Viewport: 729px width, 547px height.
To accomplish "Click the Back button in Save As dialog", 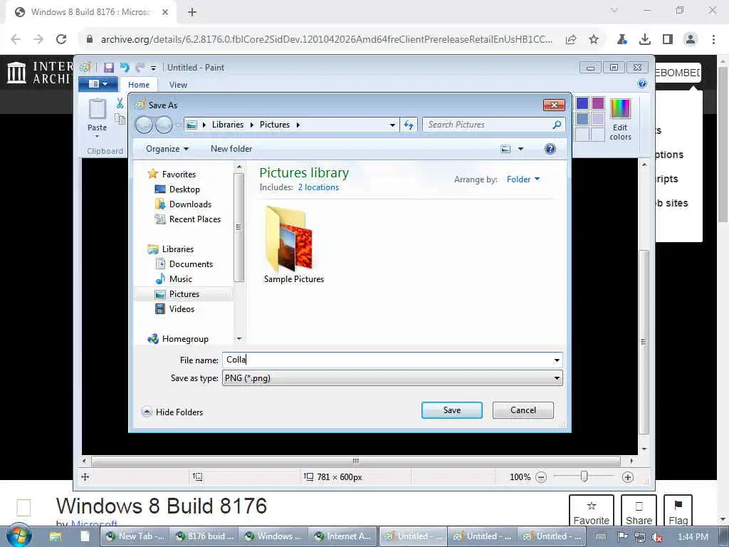I will pos(144,125).
